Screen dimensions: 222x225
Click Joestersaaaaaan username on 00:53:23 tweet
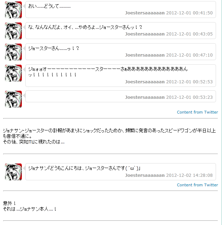tap(145, 97)
